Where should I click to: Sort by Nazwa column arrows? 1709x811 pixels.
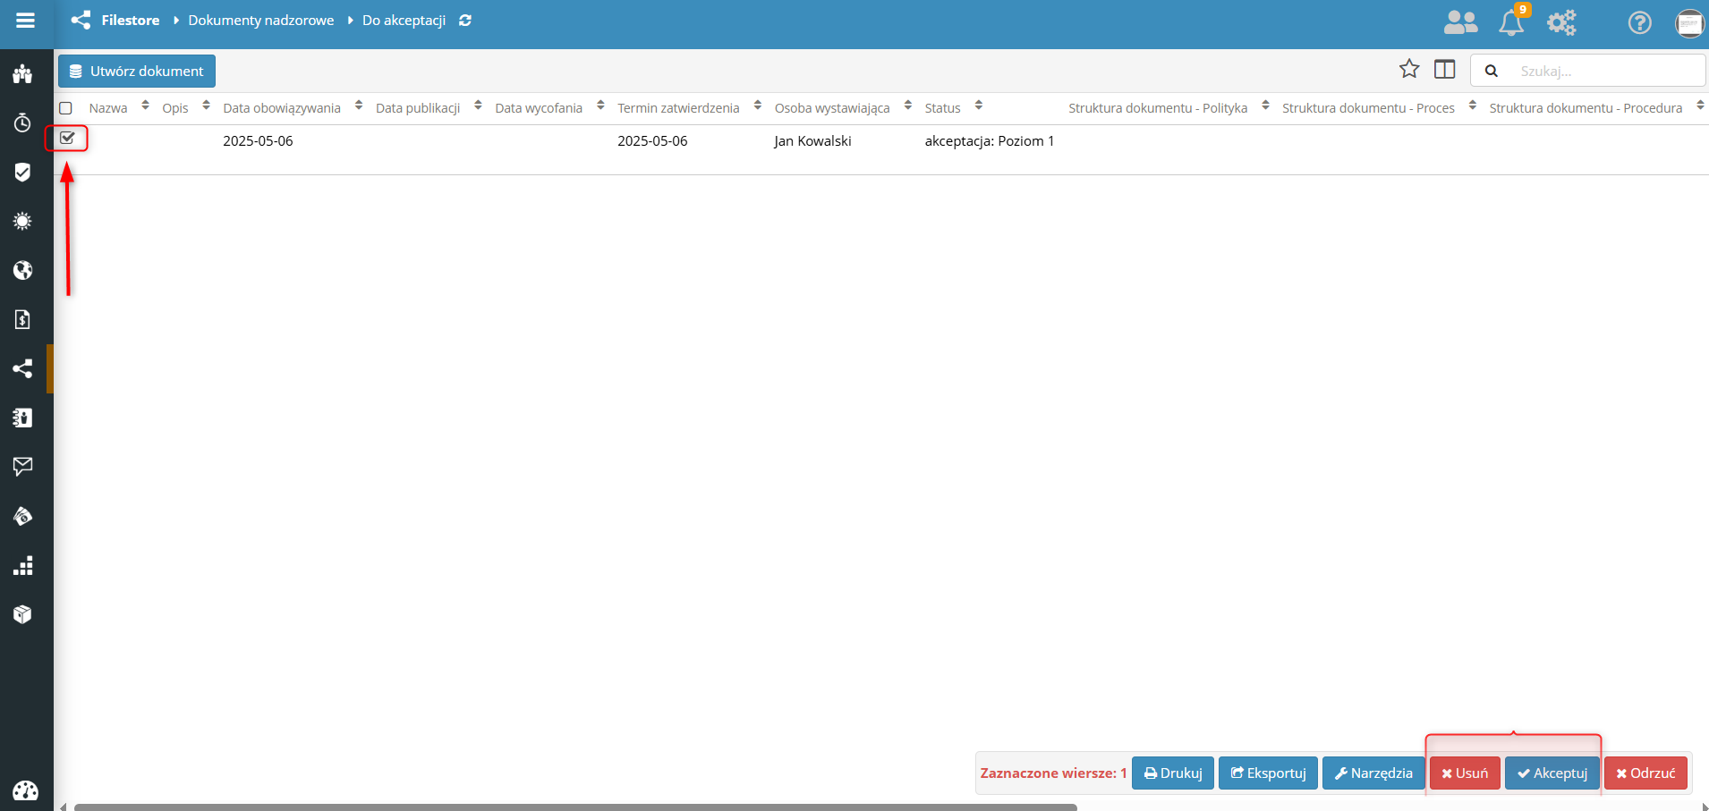(145, 106)
